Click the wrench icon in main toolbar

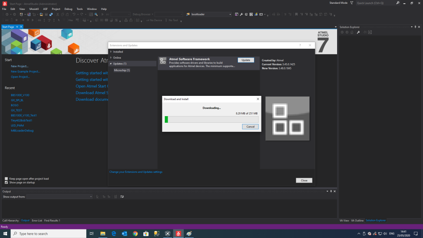click(241, 14)
